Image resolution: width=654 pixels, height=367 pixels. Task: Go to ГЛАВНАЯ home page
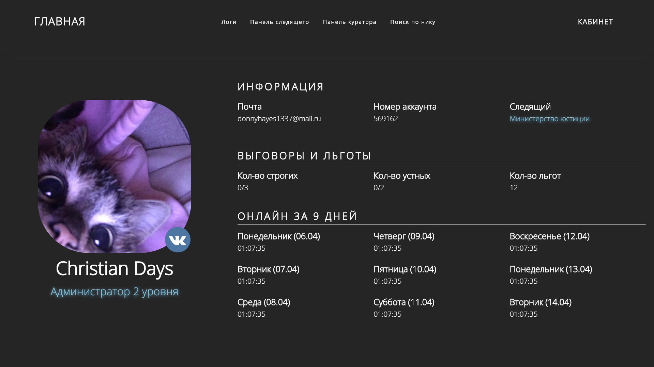(60, 21)
